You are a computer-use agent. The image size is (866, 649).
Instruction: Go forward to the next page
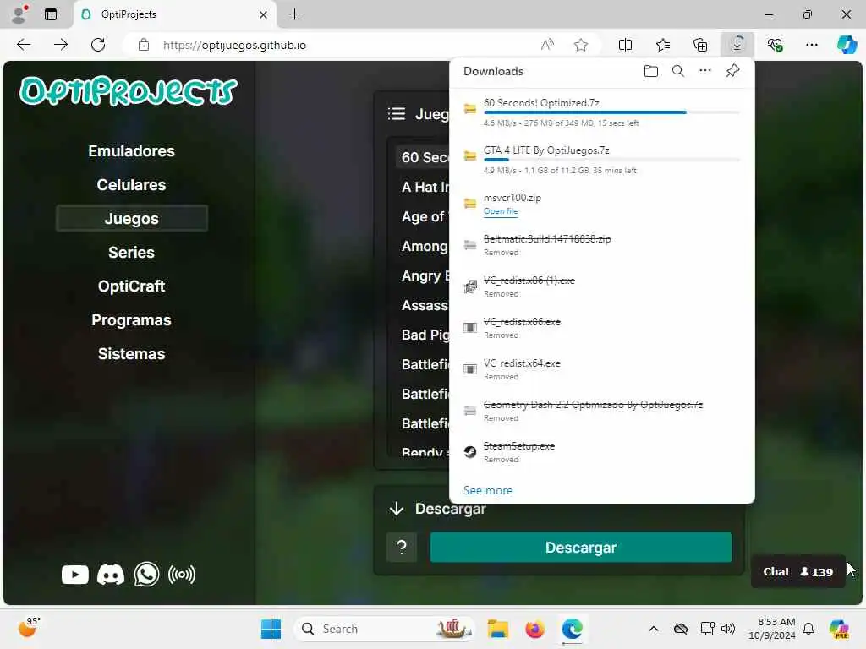coord(61,45)
